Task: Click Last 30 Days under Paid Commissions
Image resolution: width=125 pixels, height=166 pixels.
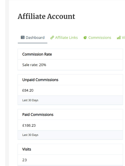Action: [30, 135]
